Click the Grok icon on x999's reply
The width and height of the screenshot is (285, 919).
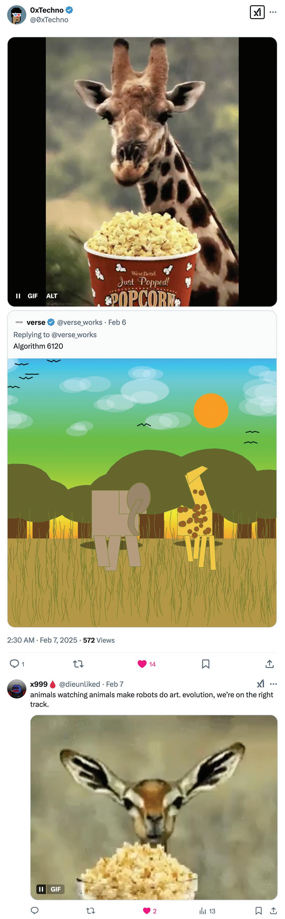(x=261, y=683)
